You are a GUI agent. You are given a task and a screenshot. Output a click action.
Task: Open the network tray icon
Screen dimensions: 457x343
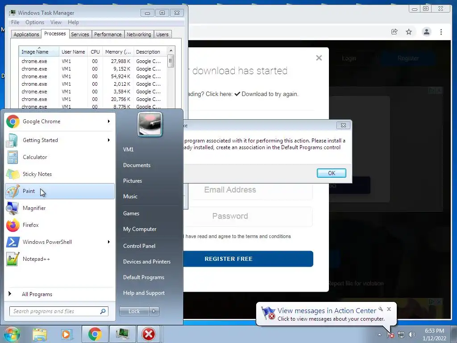401,335
